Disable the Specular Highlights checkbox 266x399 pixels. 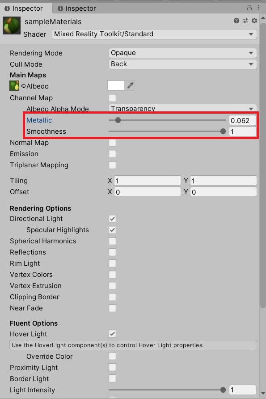[112, 230]
